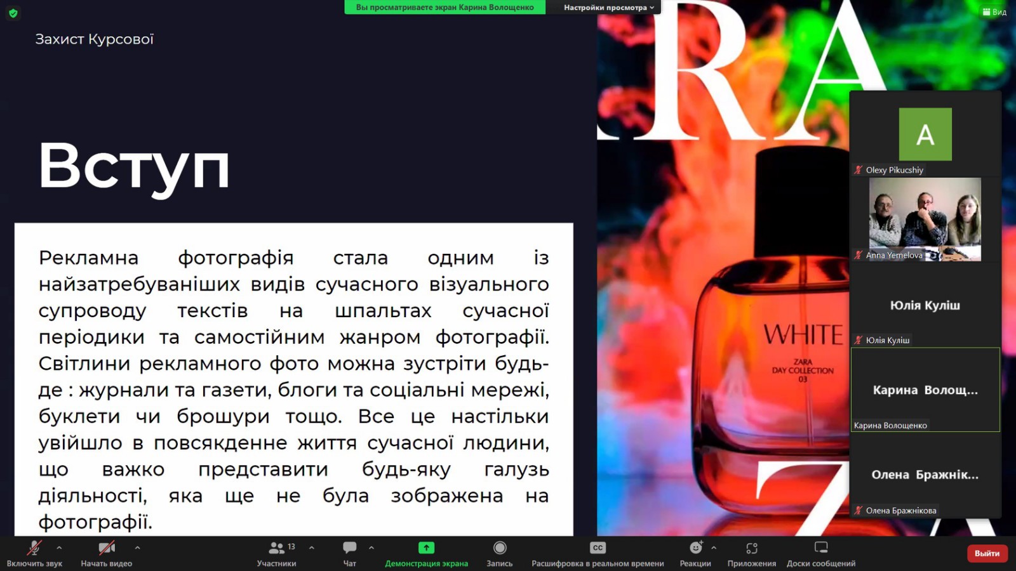
Task: Open audio options arrow next to microphone
Action: [x=59, y=548]
